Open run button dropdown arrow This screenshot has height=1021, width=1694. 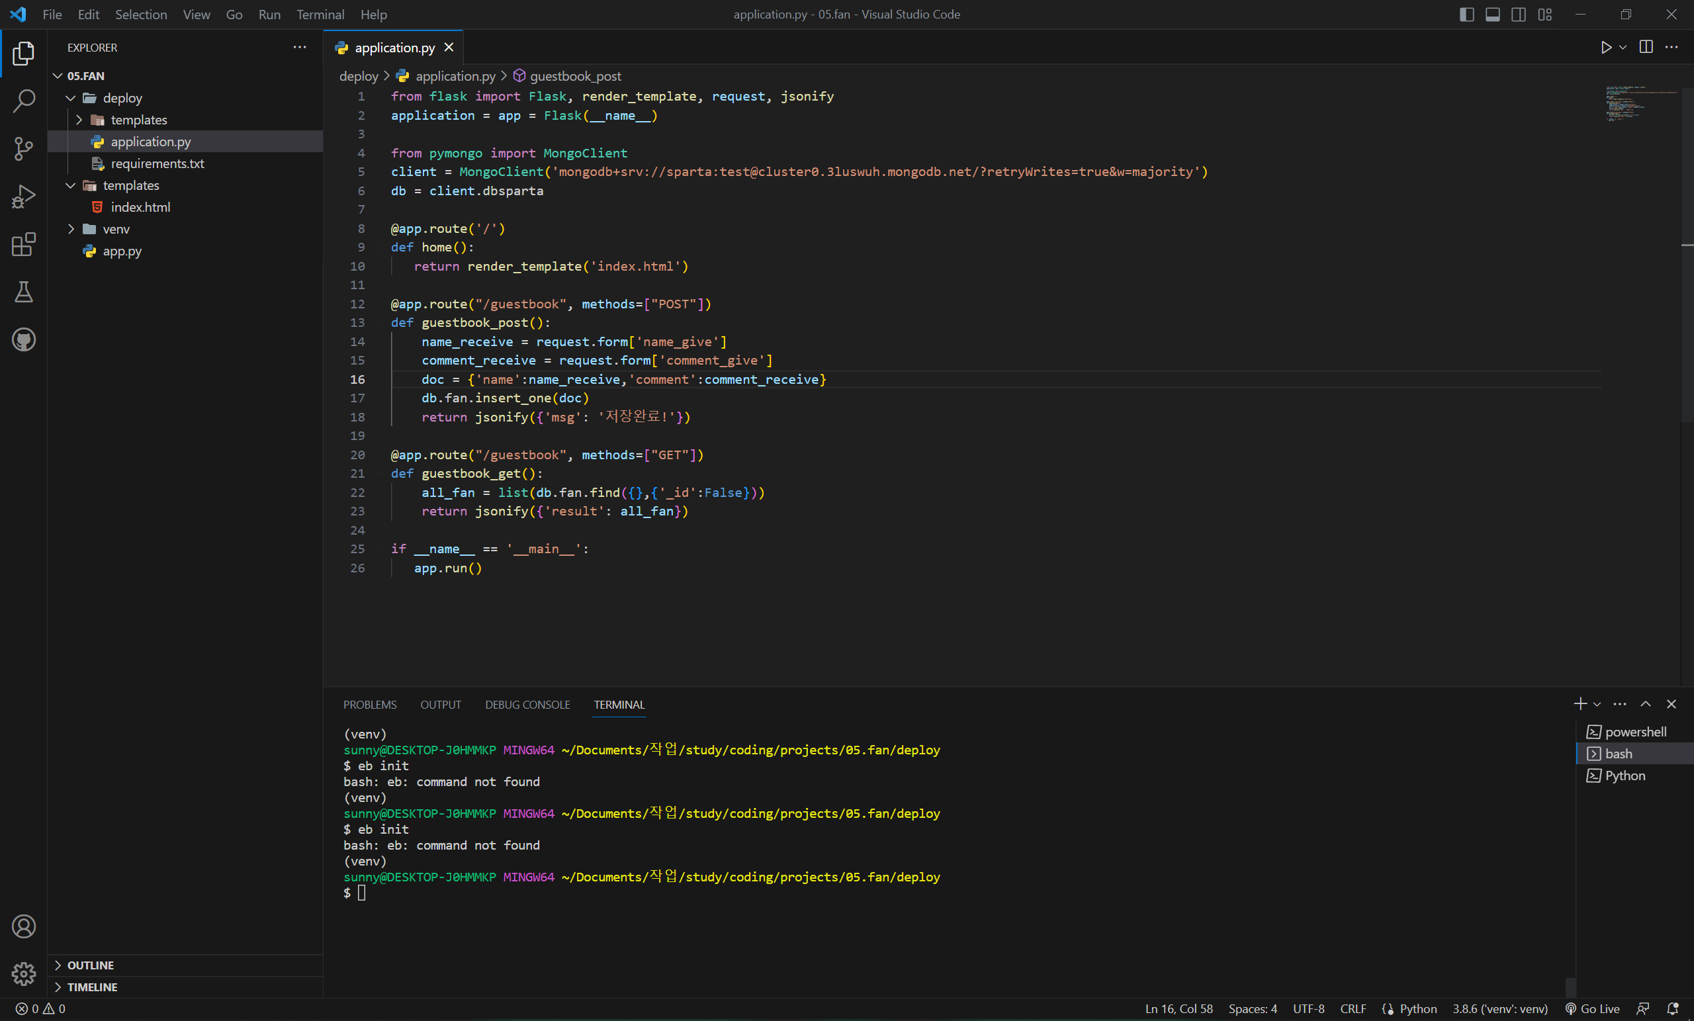click(x=1623, y=48)
